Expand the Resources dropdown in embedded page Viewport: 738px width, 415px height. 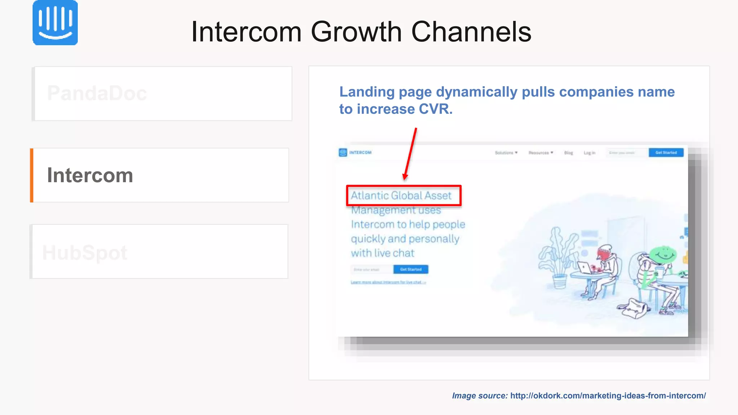pyautogui.click(x=541, y=153)
